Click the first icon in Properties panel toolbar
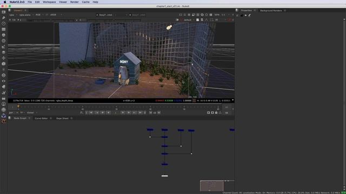The image size is (346, 194). click(237, 16)
